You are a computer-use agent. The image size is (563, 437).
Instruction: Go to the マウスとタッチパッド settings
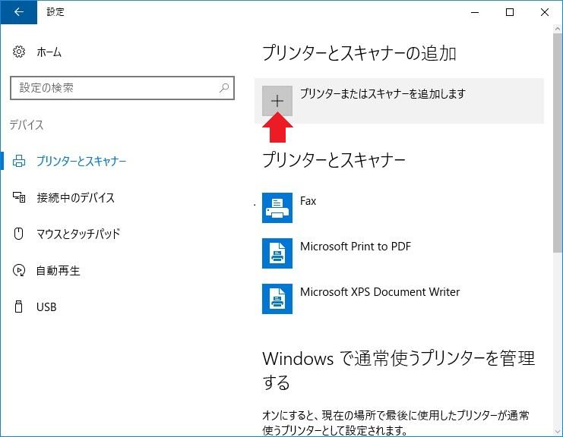pyautogui.click(x=77, y=234)
